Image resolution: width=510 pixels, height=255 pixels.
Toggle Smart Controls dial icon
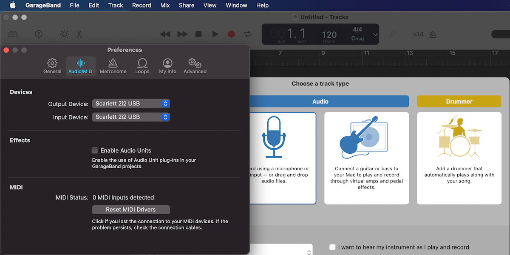(64, 34)
